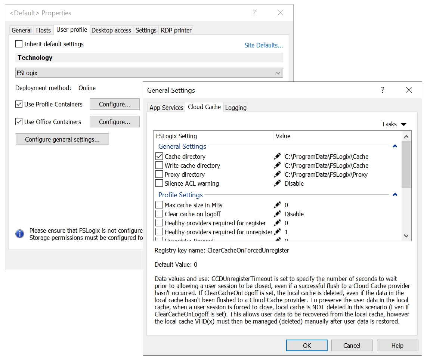Image resolution: width=427 pixels, height=359 pixels.
Task: Check Inherit default settings
Action: coord(19,44)
